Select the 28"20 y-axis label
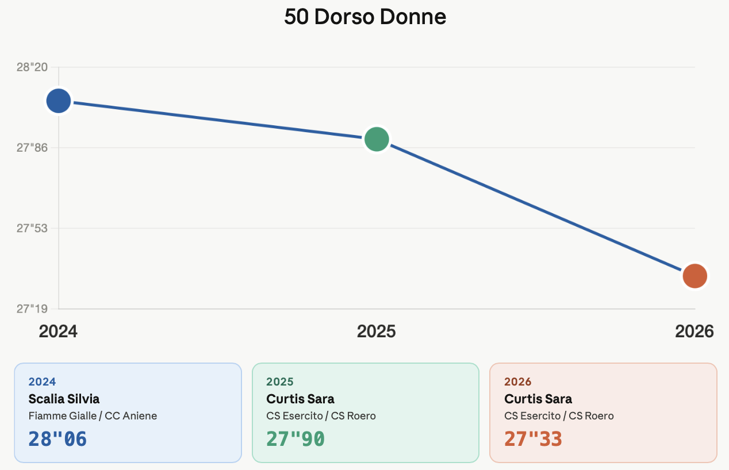This screenshot has height=470, width=729. click(32, 67)
